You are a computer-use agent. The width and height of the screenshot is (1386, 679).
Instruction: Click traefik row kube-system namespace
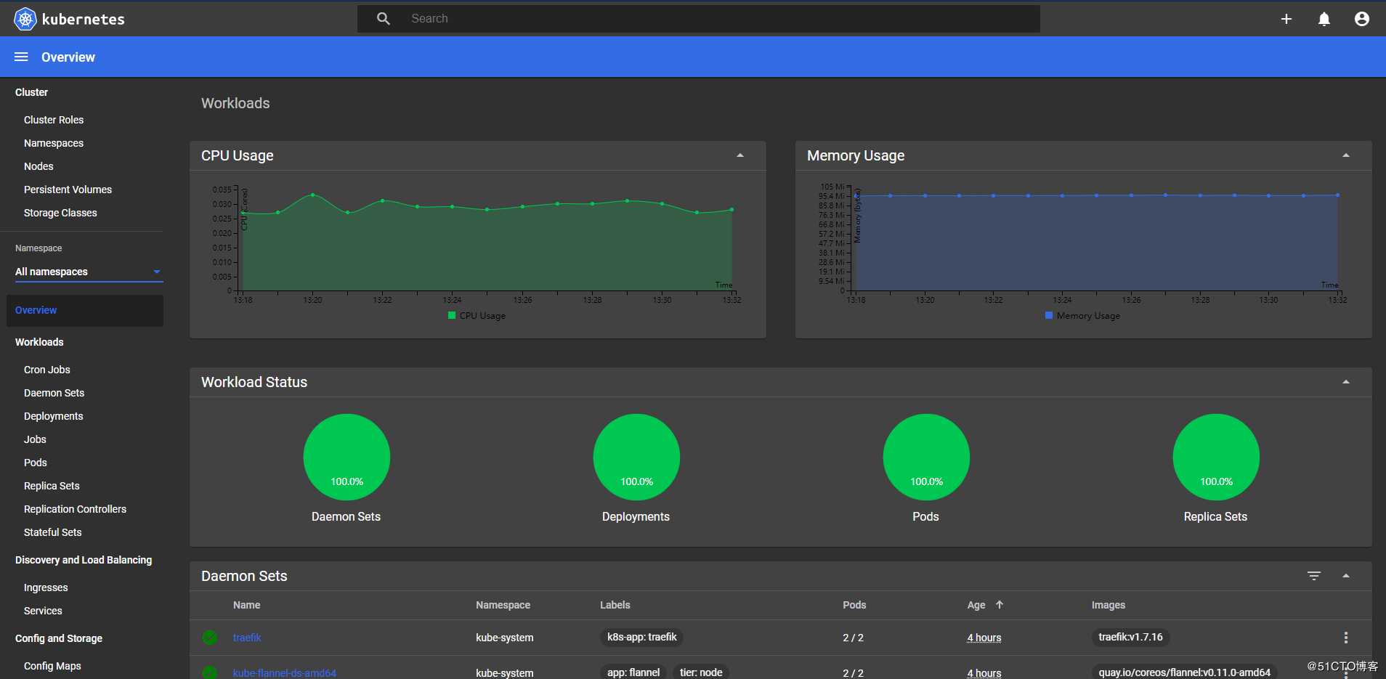point(505,638)
